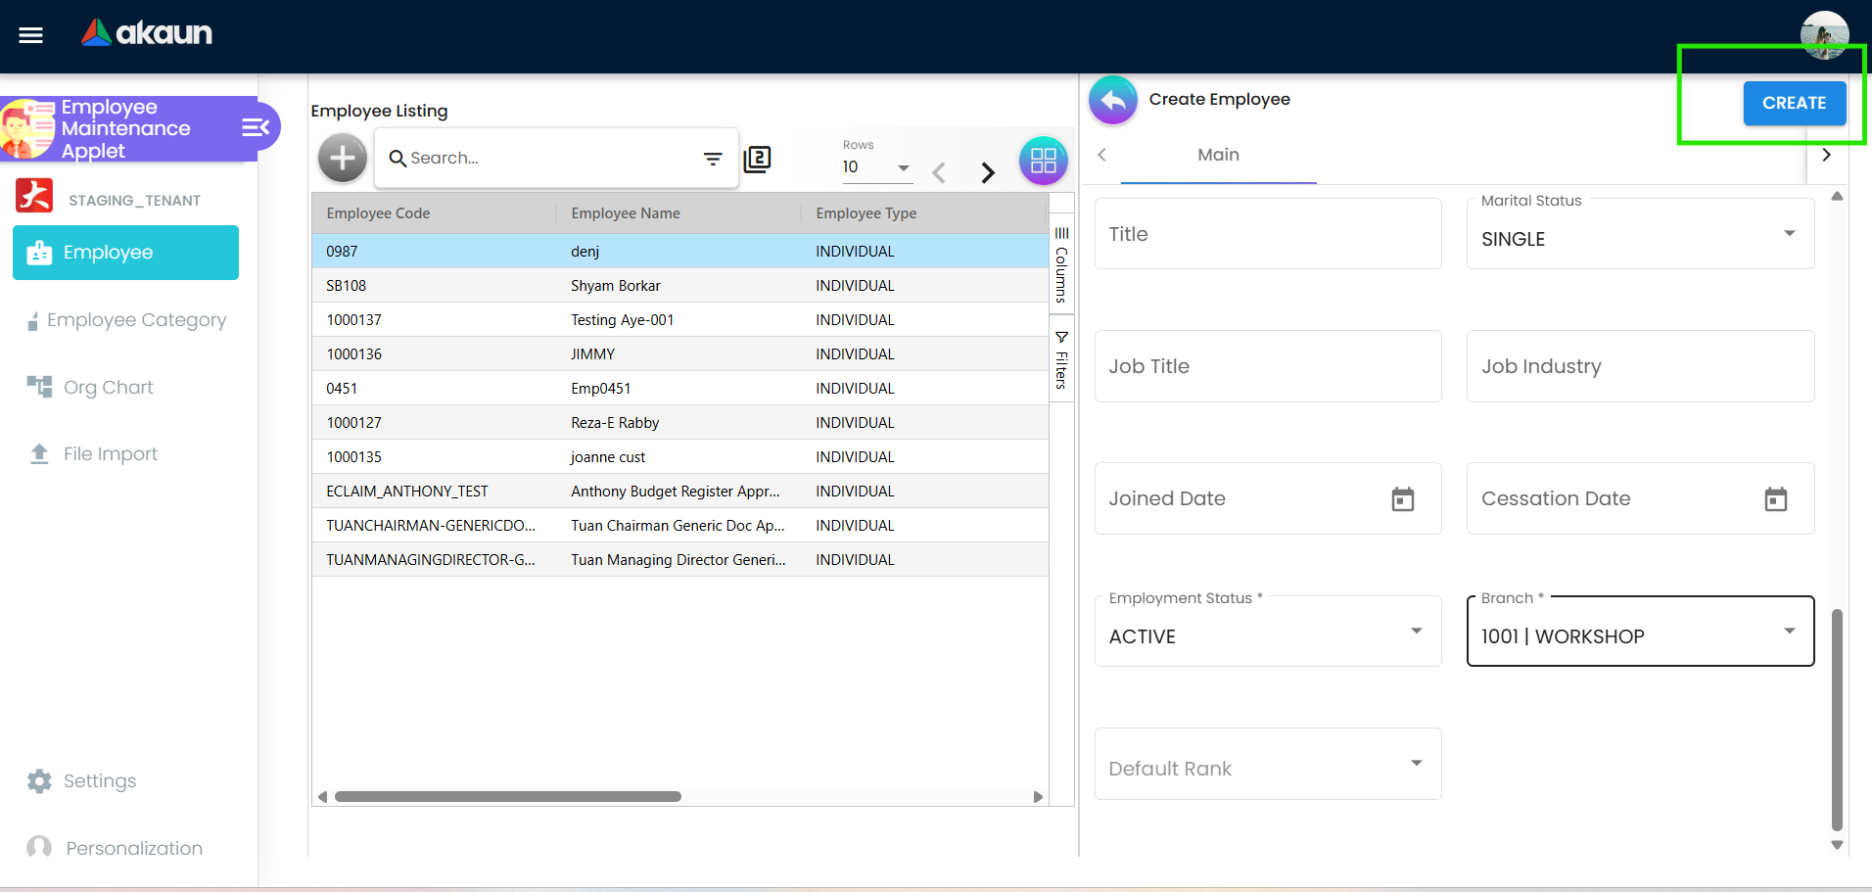Toggle the Columns side panel
The width and height of the screenshot is (1872, 892).
click(1061, 264)
